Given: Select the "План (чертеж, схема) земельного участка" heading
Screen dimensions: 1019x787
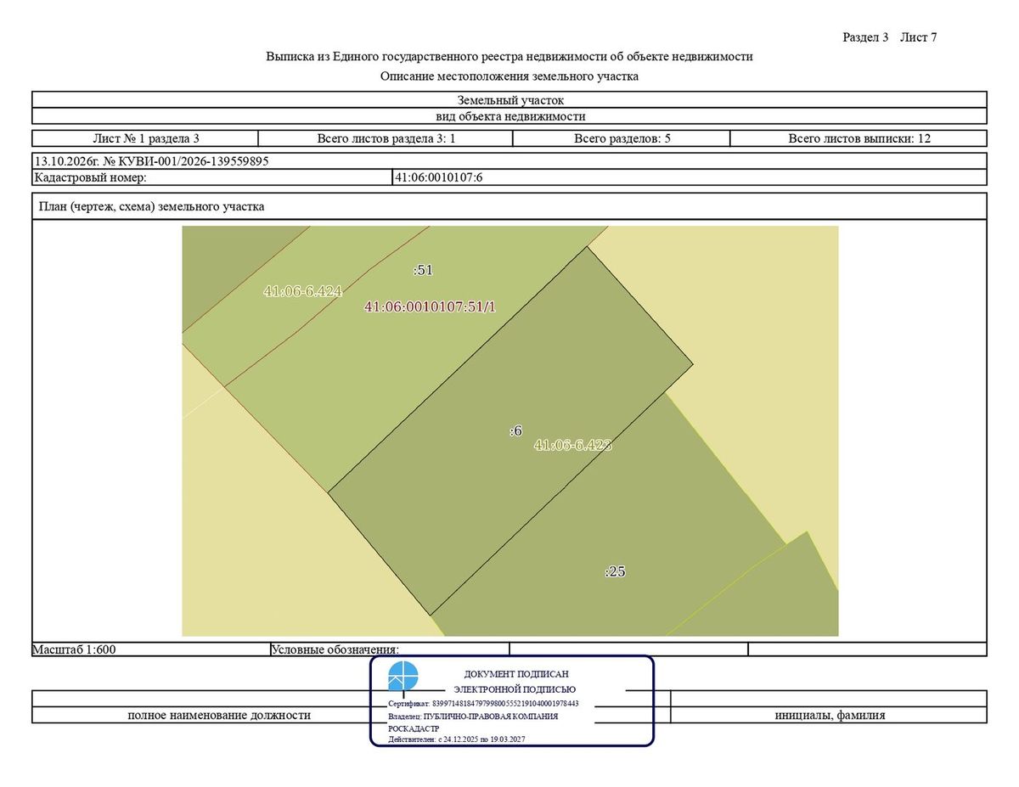Looking at the screenshot, I should tap(150, 206).
